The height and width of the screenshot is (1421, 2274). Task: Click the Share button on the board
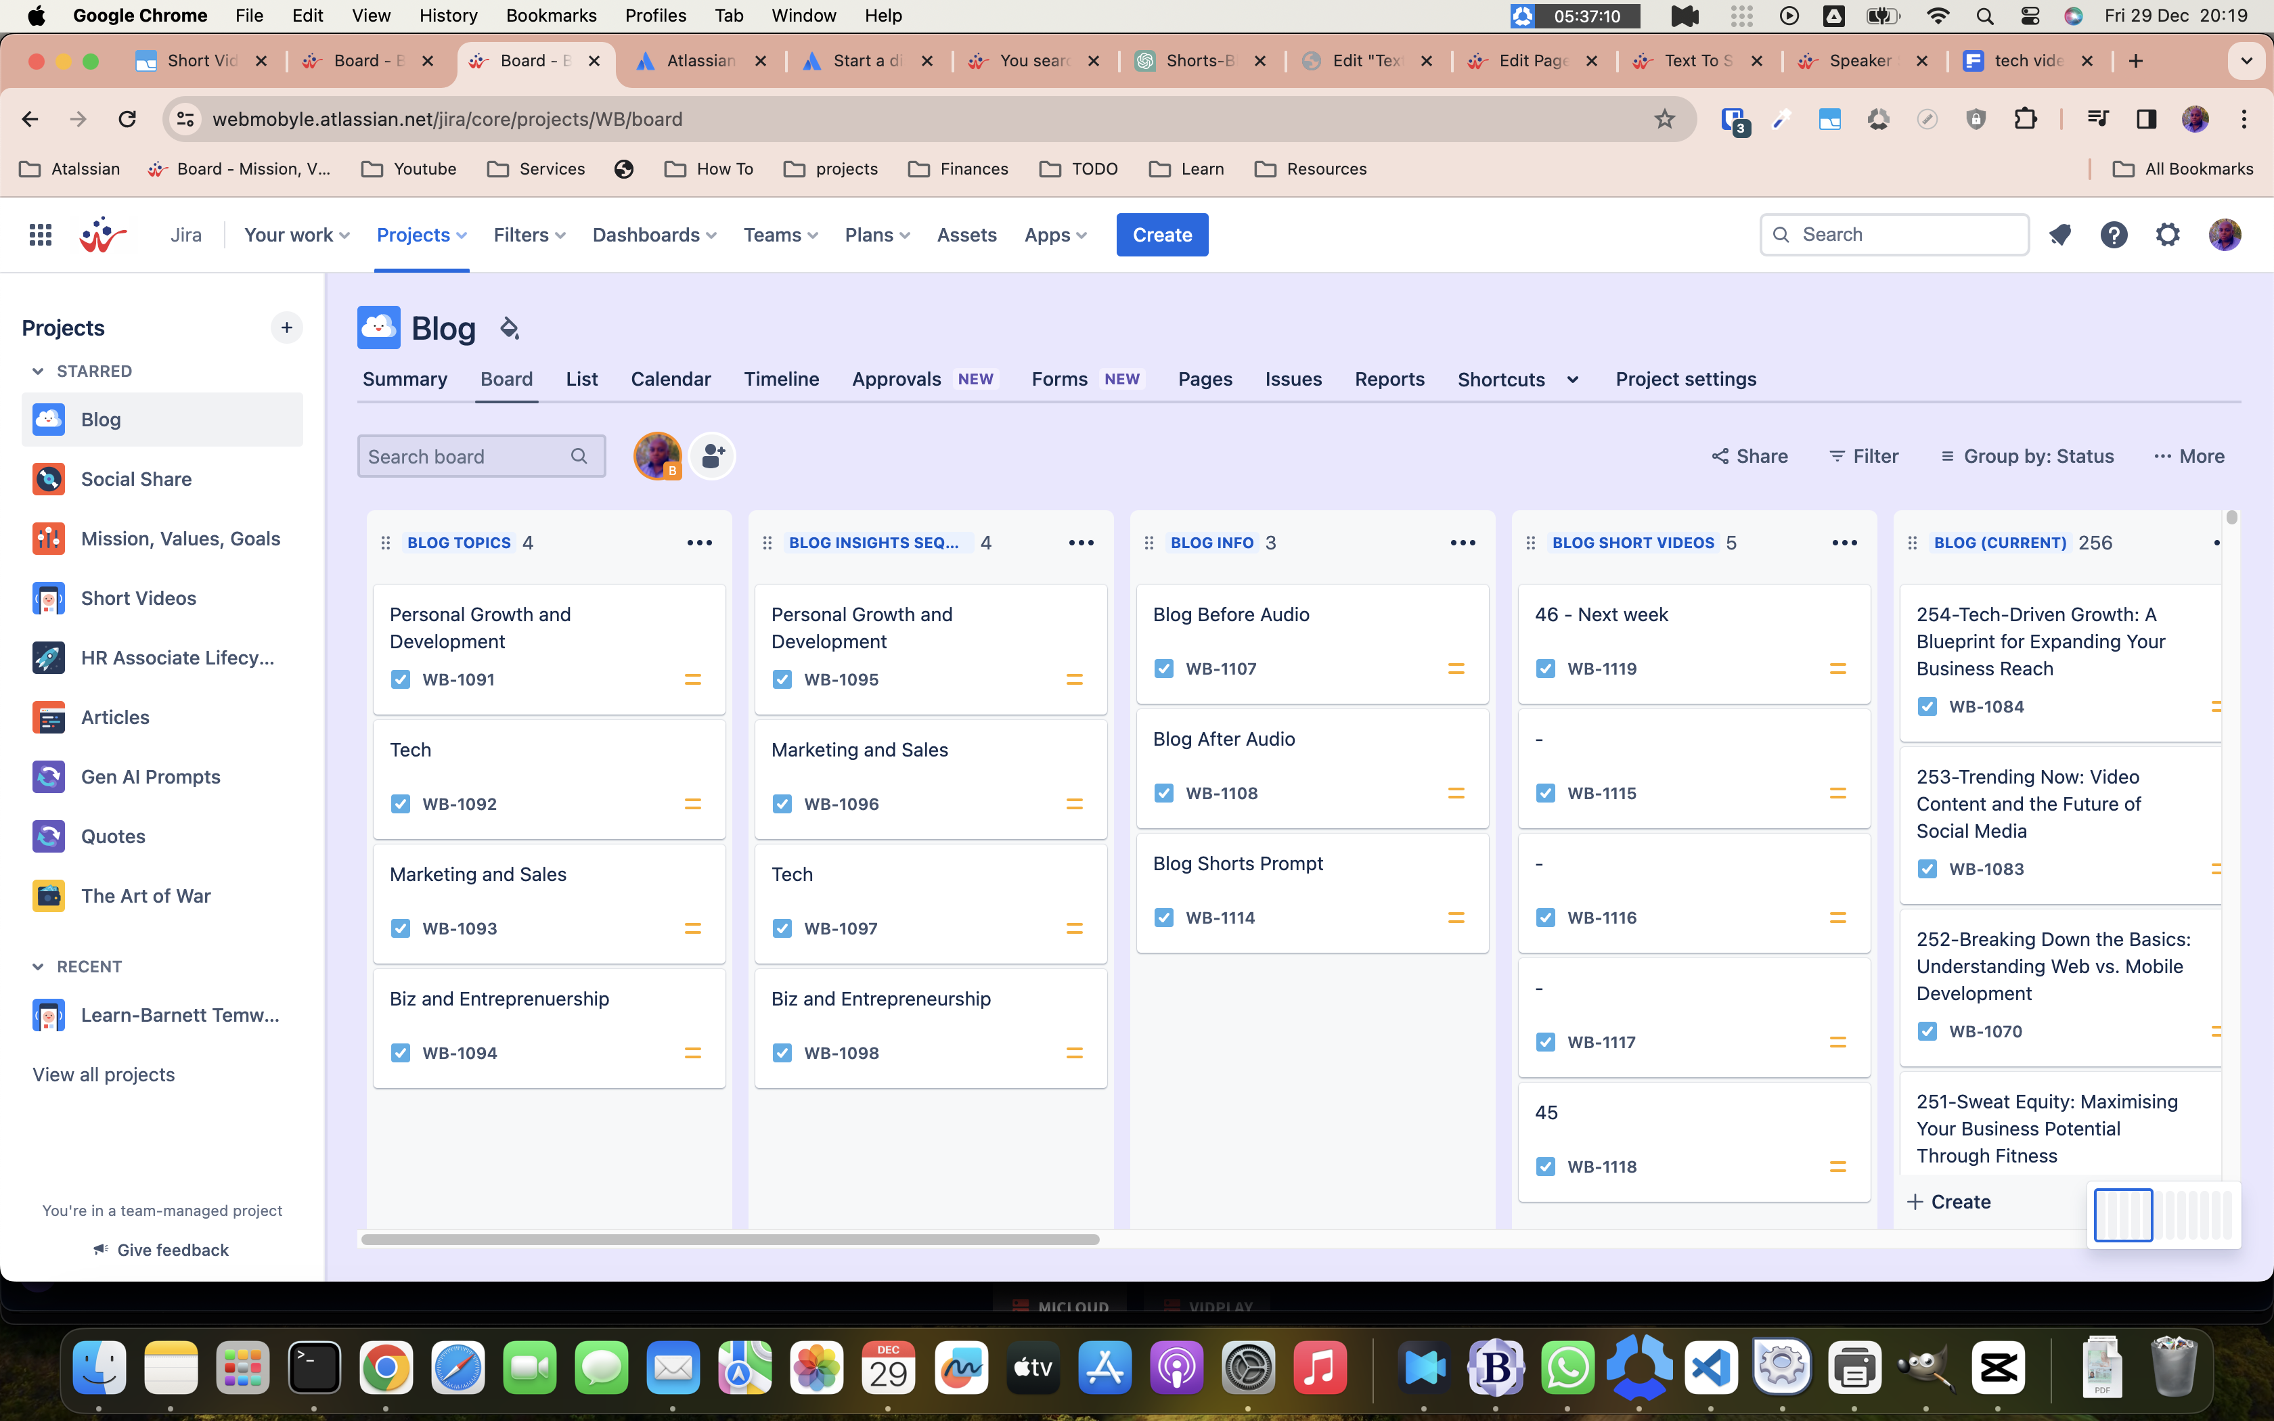pyautogui.click(x=1749, y=456)
